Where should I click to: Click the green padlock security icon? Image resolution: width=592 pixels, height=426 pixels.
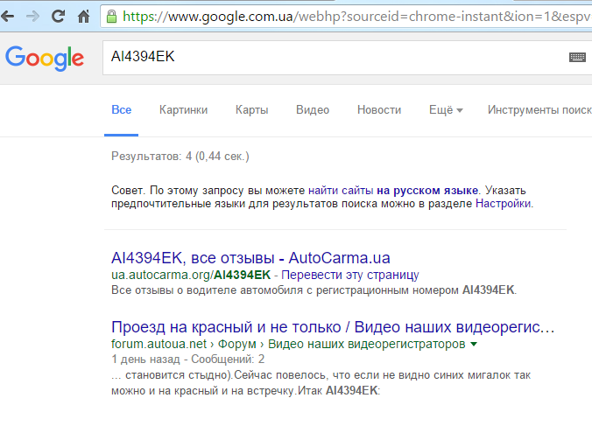pos(111,16)
